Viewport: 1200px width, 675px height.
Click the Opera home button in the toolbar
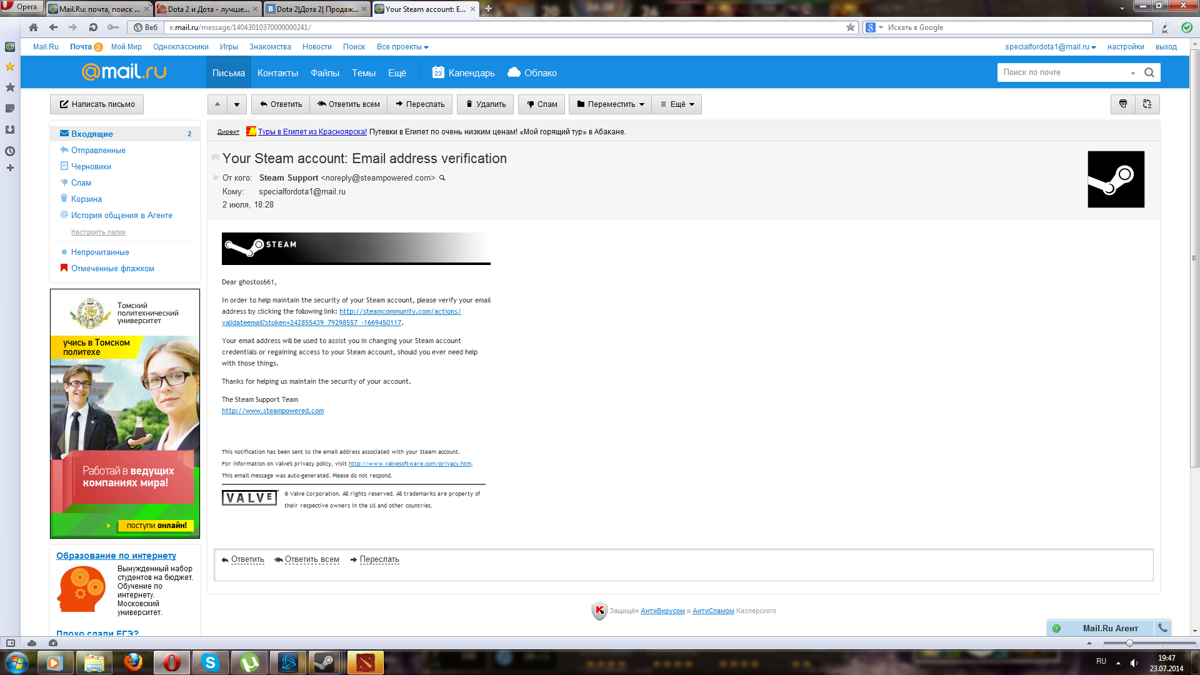tap(33, 27)
